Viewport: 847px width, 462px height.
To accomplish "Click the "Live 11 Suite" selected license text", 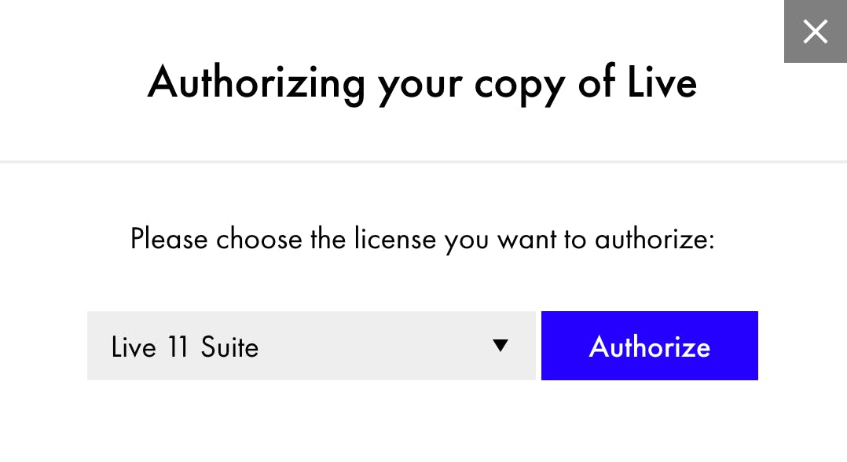I will [185, 346].
